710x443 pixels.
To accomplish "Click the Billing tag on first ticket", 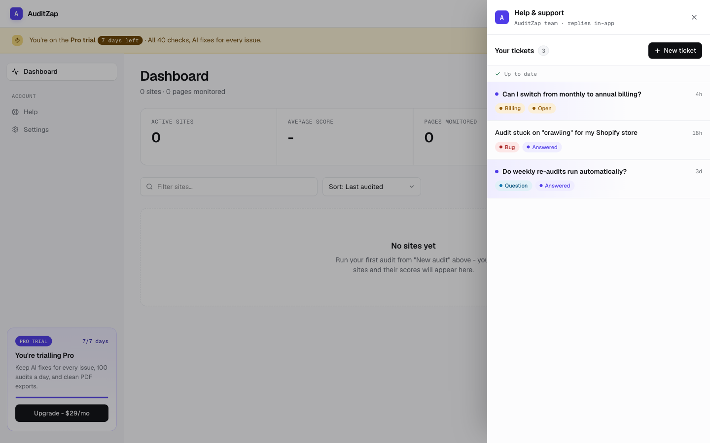I will [x=510, y=108].
